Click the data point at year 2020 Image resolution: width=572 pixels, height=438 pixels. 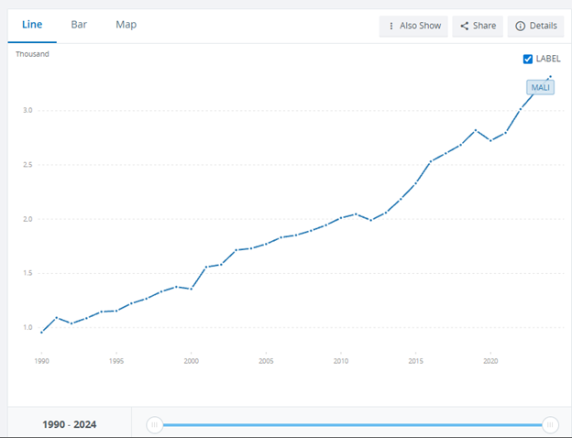[490, 140]
